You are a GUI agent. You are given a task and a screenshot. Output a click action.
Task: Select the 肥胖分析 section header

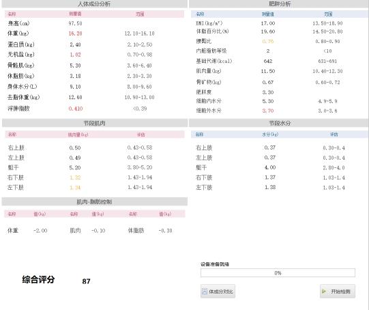(279, 4)
